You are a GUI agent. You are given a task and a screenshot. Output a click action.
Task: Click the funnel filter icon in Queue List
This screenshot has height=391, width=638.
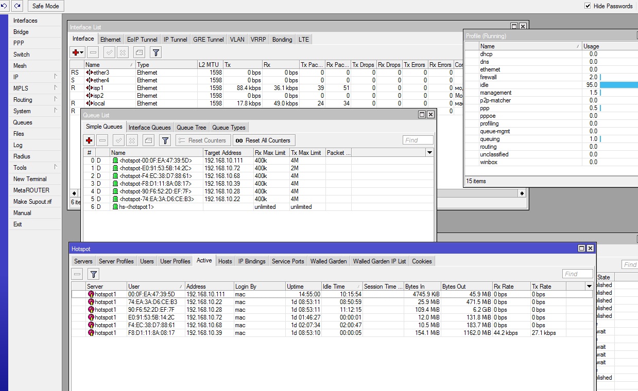pos(165,140)
